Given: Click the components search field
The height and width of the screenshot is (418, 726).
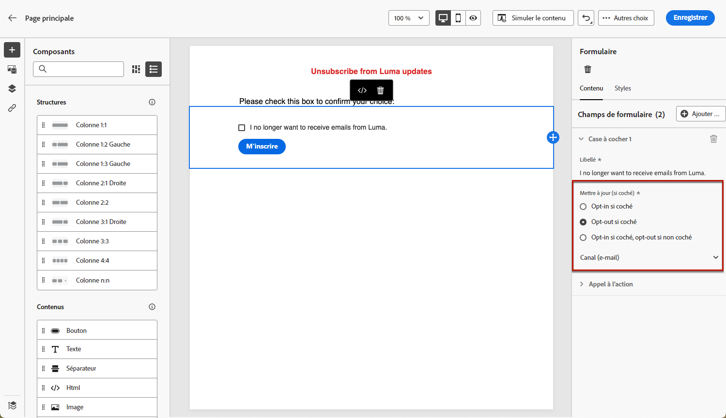Looking at the screenshot, I should [78, 69].
